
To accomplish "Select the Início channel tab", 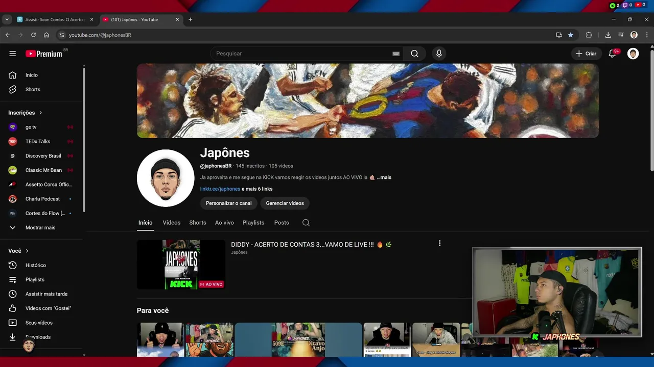I will pyautogui.click(x=145, y=223).
